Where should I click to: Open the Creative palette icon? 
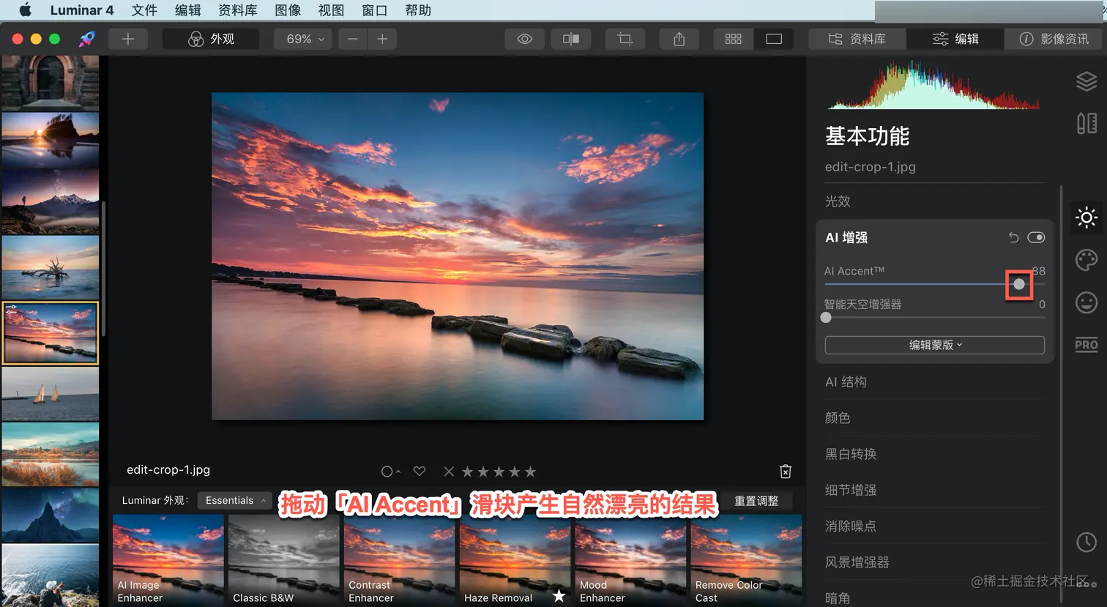[x=1086, y=260]
